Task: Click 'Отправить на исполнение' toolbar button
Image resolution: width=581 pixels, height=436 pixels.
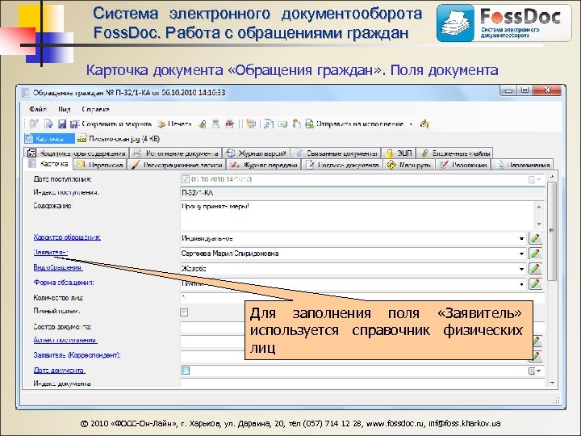Action: click(354, 124)
